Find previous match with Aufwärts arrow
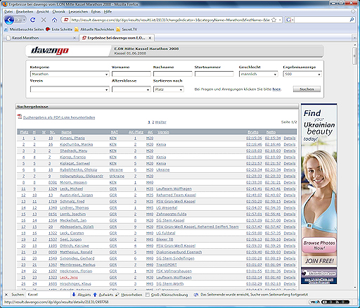This screenshot has height=308, width=360. pos(103,295)
